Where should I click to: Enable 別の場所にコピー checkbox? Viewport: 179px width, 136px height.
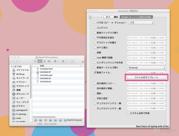95,83
